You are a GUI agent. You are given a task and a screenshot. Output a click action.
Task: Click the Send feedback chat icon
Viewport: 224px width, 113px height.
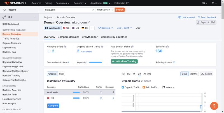[199, 17]
